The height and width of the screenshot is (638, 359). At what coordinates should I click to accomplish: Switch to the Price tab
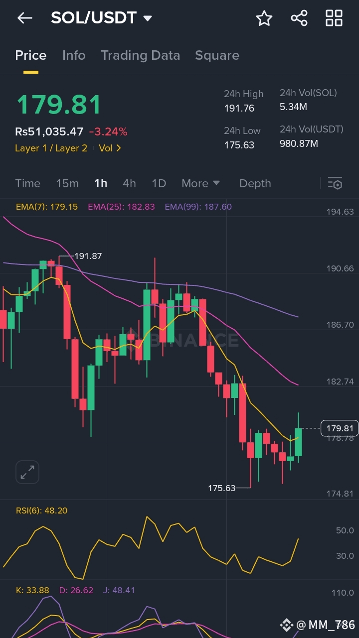(30, 55)
